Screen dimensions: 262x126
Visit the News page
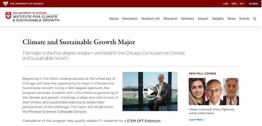(231, 18)
